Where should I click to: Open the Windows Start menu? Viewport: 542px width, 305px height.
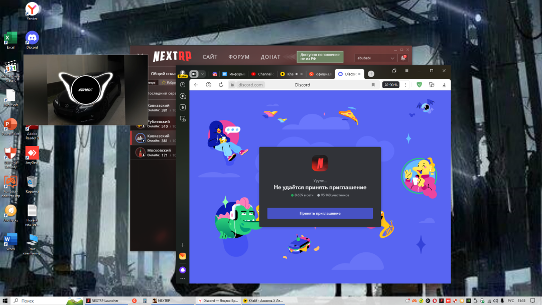[5, 301]
